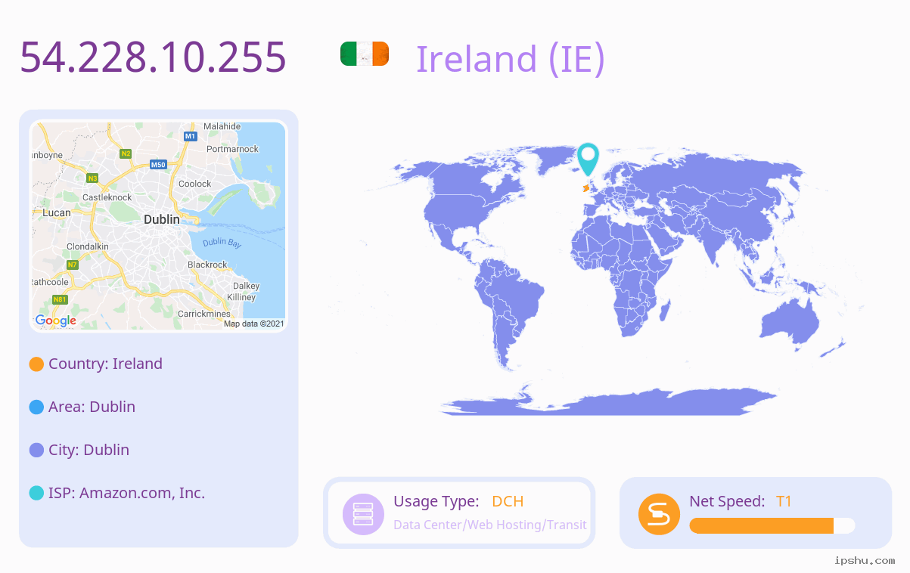
Task: Click the blue dot beside Area
Action: tap(36, 407)
